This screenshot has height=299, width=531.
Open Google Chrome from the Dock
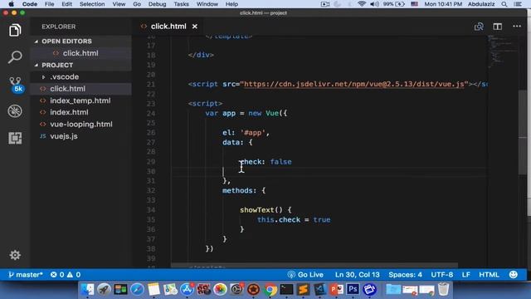[270, 290]
